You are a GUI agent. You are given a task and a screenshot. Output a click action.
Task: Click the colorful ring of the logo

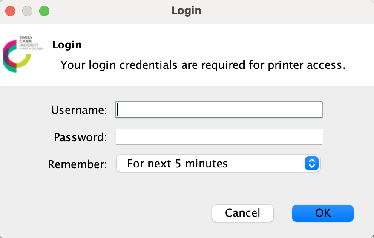point(16,57)
